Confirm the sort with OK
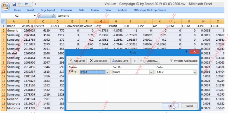The width and height of the screenshot is (228, 113). (x=170, y=106)
